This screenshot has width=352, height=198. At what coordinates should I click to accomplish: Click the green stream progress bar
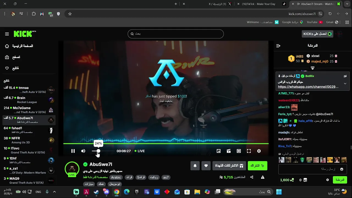pyautogui.click(x=166, y=144)
